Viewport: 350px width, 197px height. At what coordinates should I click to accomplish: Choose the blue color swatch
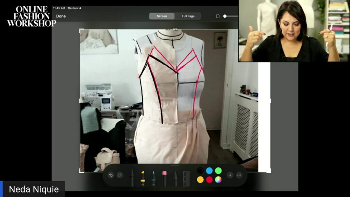pyautogui.click(x=209, y=171)
